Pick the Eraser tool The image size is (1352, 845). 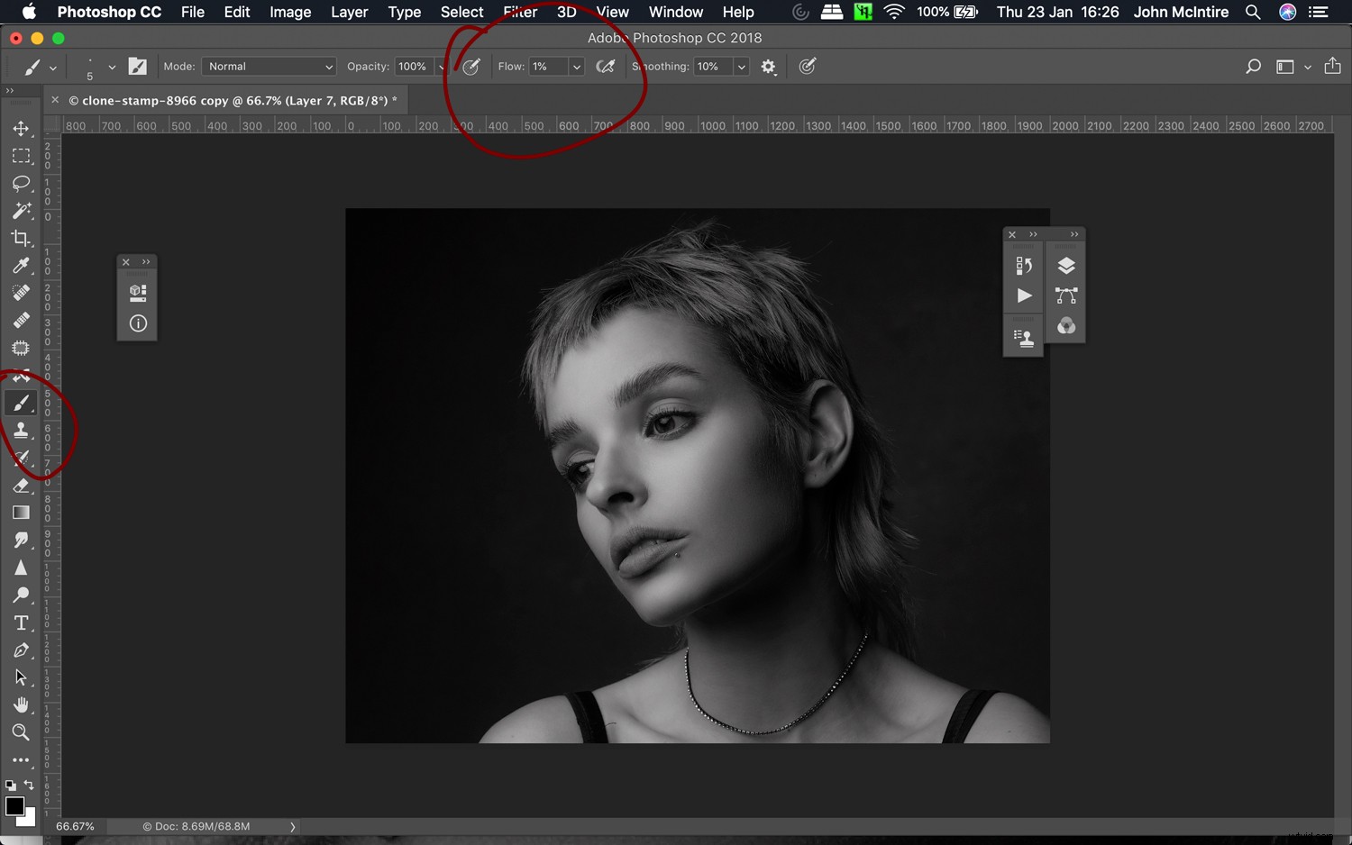click(x=22, y=486)
